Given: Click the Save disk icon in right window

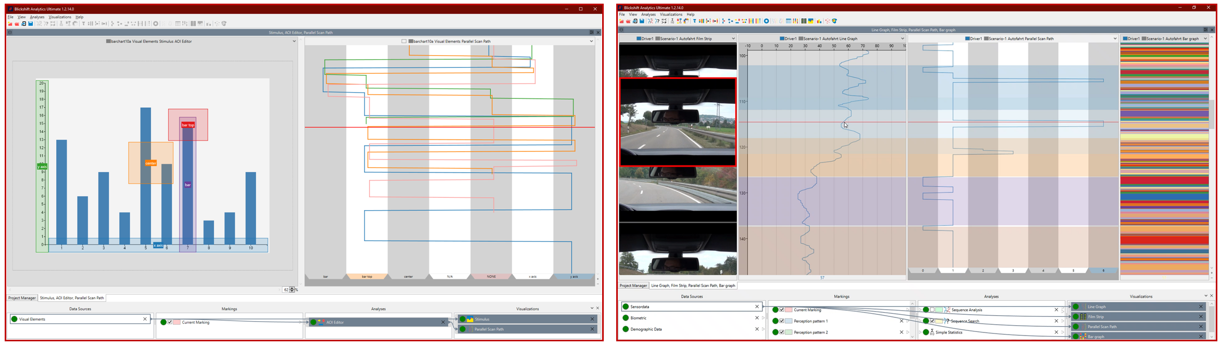Looking at the screenshot, I should (642, 21).
